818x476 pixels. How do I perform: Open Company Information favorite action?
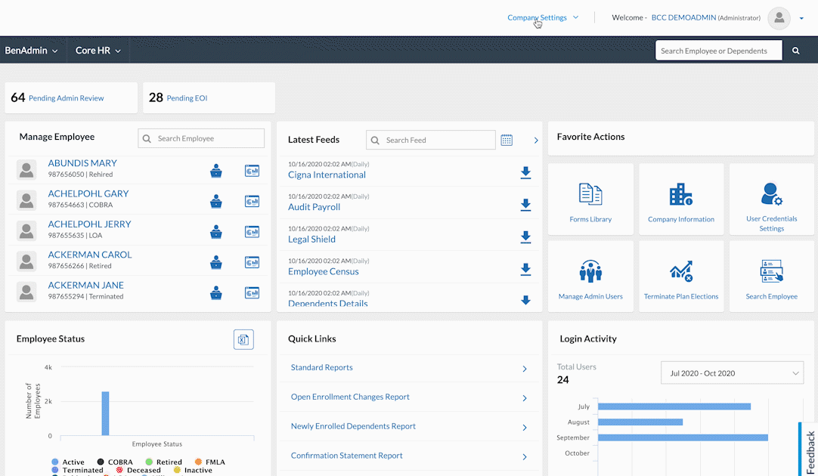pos(680,195)
